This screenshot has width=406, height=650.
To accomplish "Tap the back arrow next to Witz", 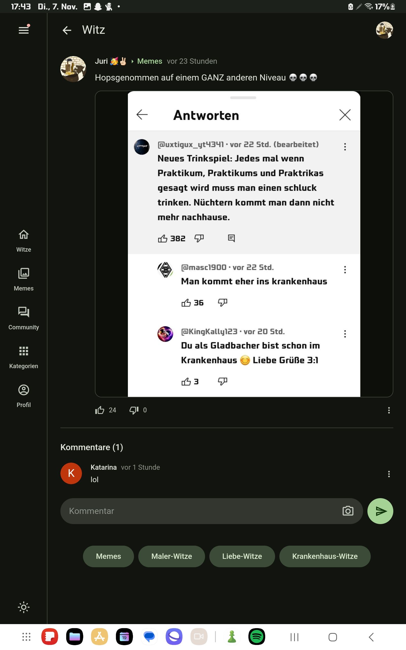I will click(x=66, y=30).
